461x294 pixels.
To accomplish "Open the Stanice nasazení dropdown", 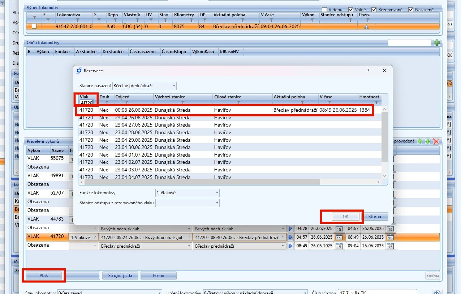I will [x=174, y=86].
